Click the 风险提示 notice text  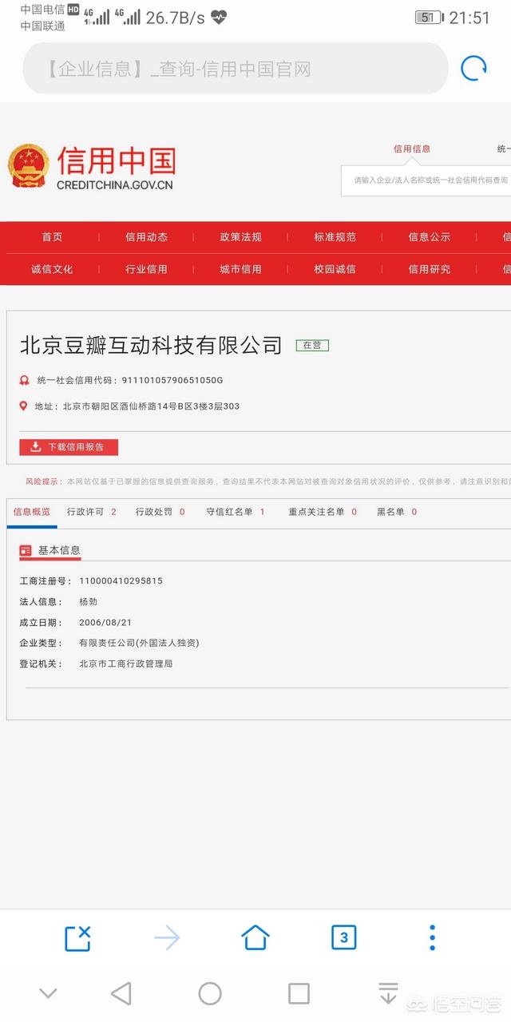click(268, 481)
